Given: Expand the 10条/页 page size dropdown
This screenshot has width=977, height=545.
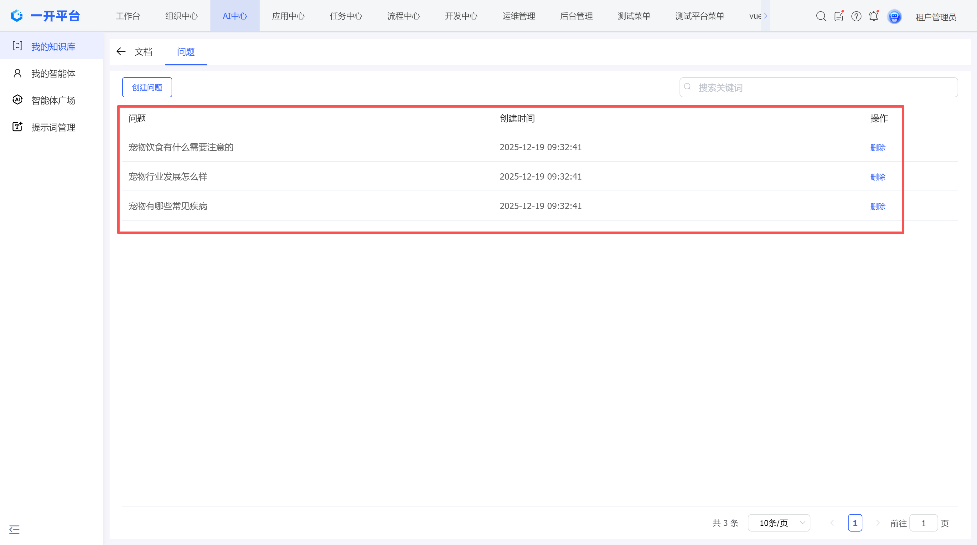Looking at the screenshot, I should [779, 523].
